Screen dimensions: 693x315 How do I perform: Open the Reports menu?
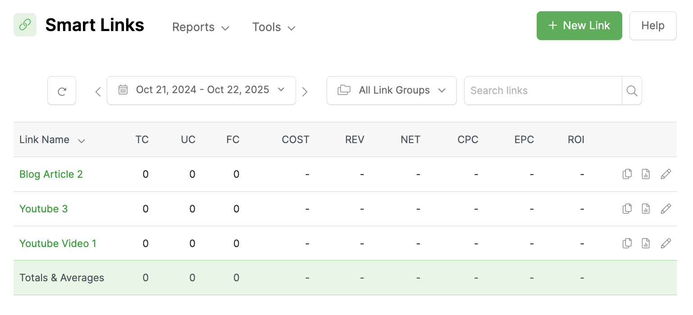pos(201,27)
